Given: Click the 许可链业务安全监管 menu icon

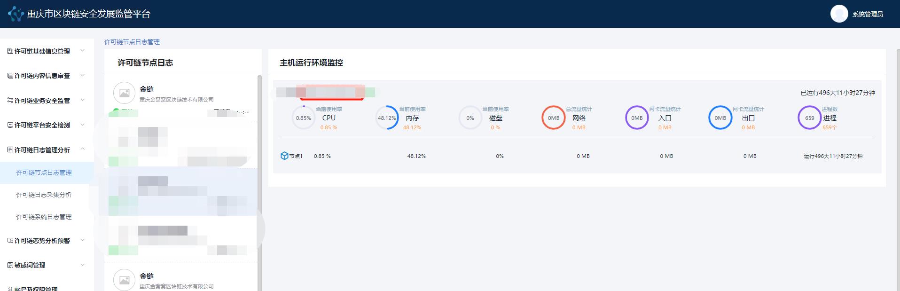Looking at the screenshot, I should click(10, 100).
